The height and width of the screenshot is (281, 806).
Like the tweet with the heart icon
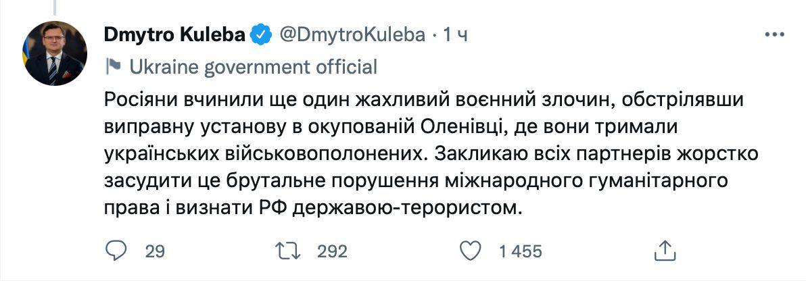click(x=469, y=251)
